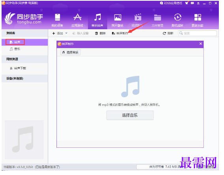Viewport: 224px width, 175px height.
Task: Select 铃声 in the library sidebar
Action: 25,42
